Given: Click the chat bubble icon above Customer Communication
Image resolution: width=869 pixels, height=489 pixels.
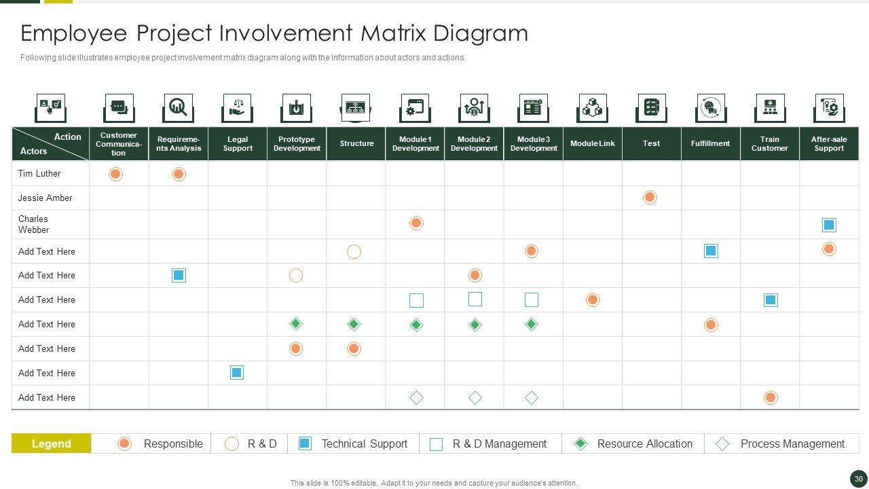Looking at the screenshot, I should (119, 108).
